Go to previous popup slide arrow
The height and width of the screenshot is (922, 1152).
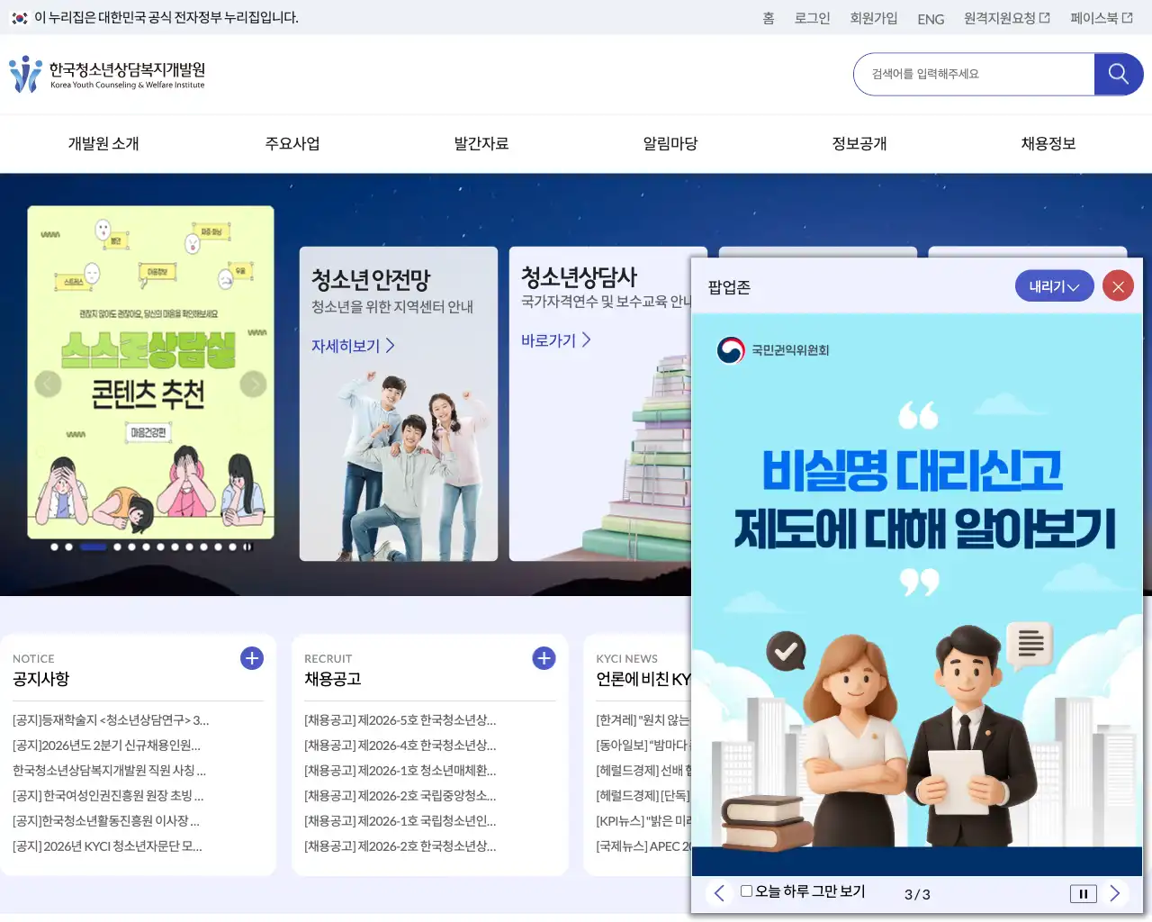[x=719, y=893]
